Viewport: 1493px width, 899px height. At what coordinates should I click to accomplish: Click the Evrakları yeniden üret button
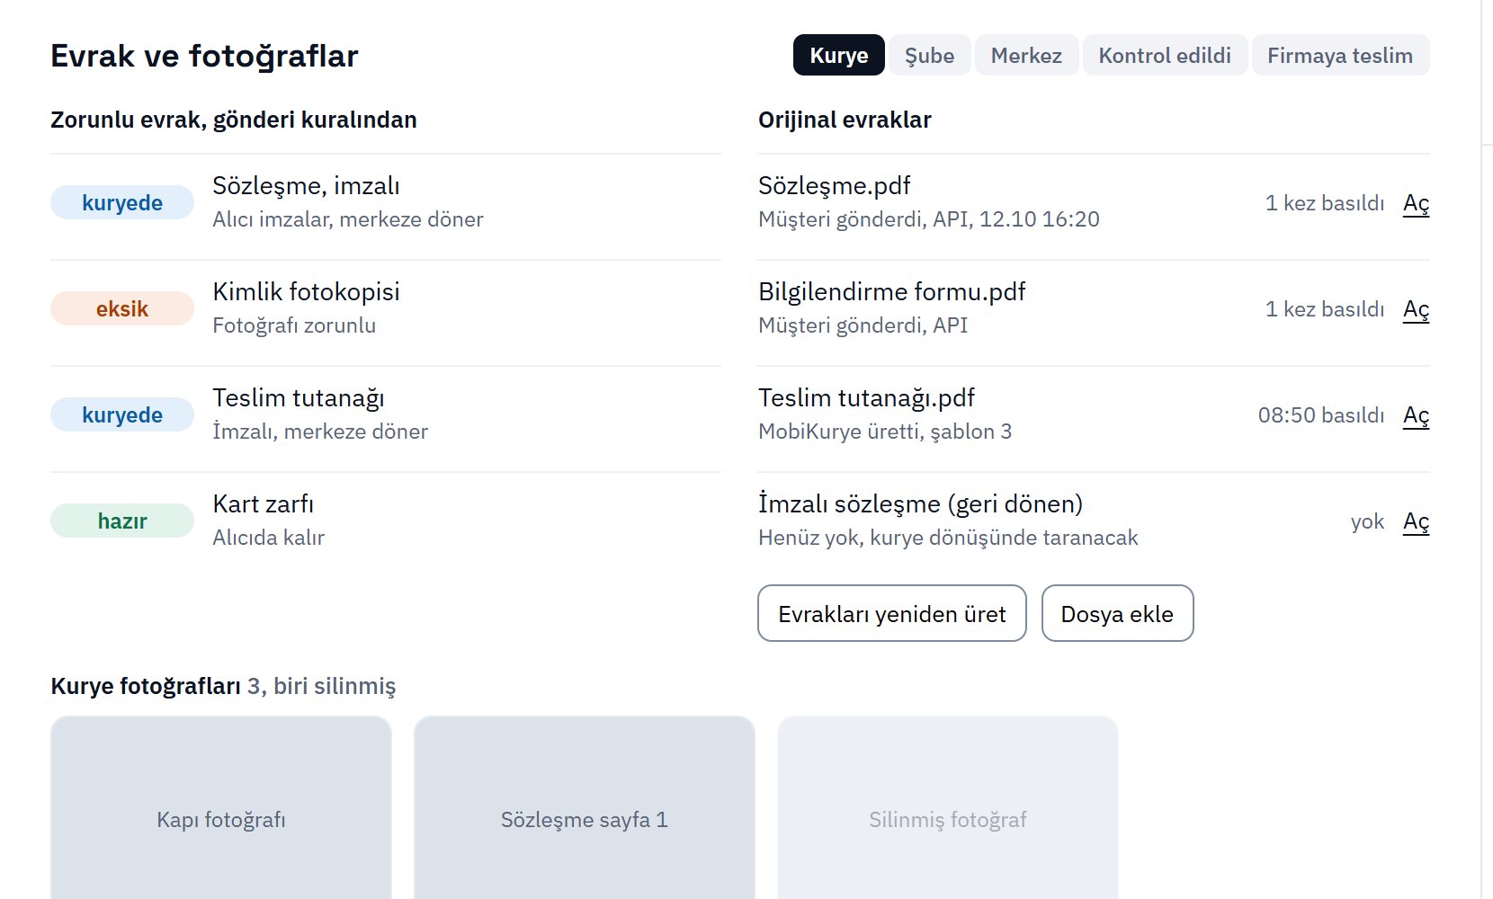(x=892, y=613)
